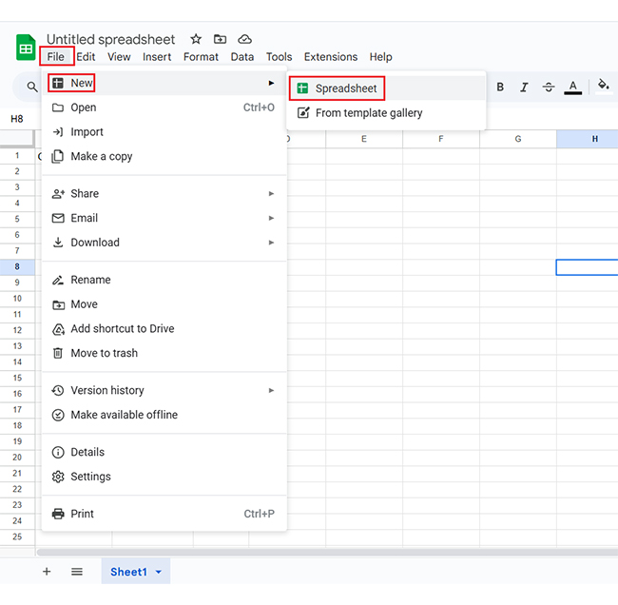Open the all sheets list icon
The image size is (618, 605).
click(x=77, y=572)
